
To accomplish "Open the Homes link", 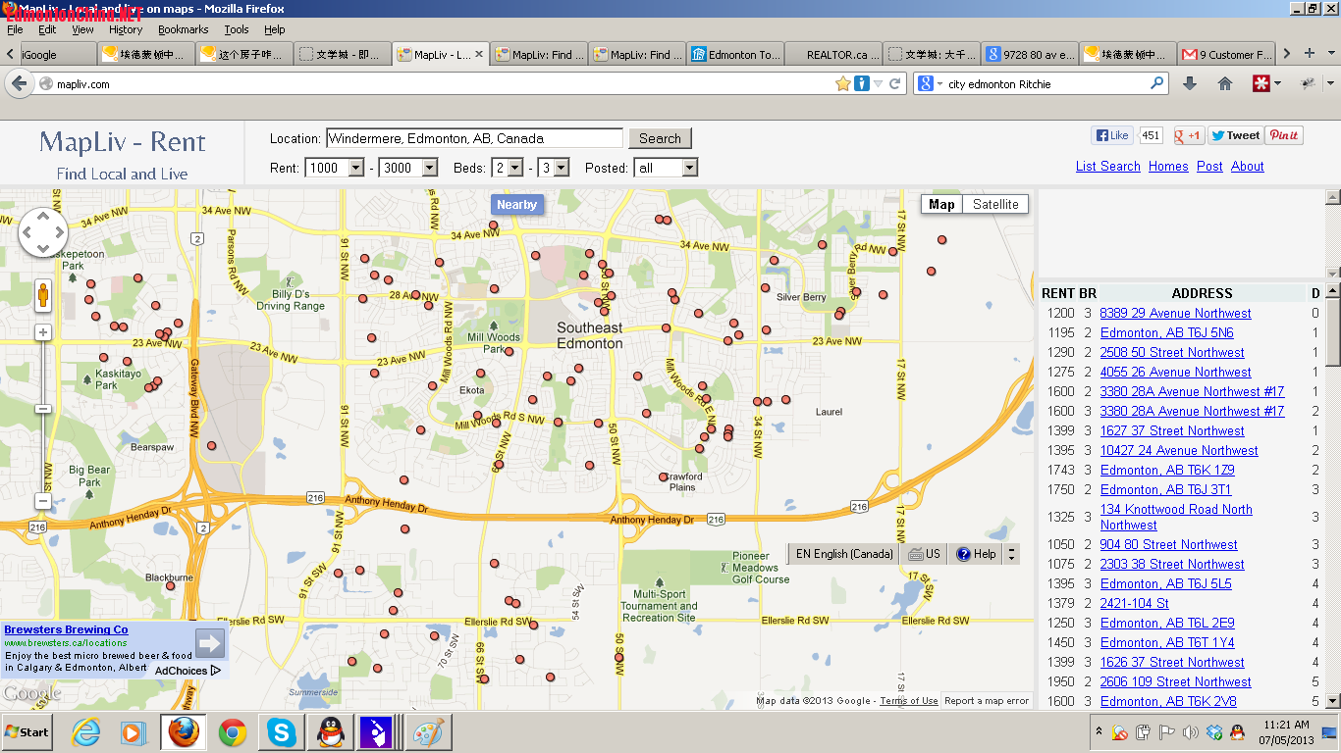I will (x=1168, y=167).
